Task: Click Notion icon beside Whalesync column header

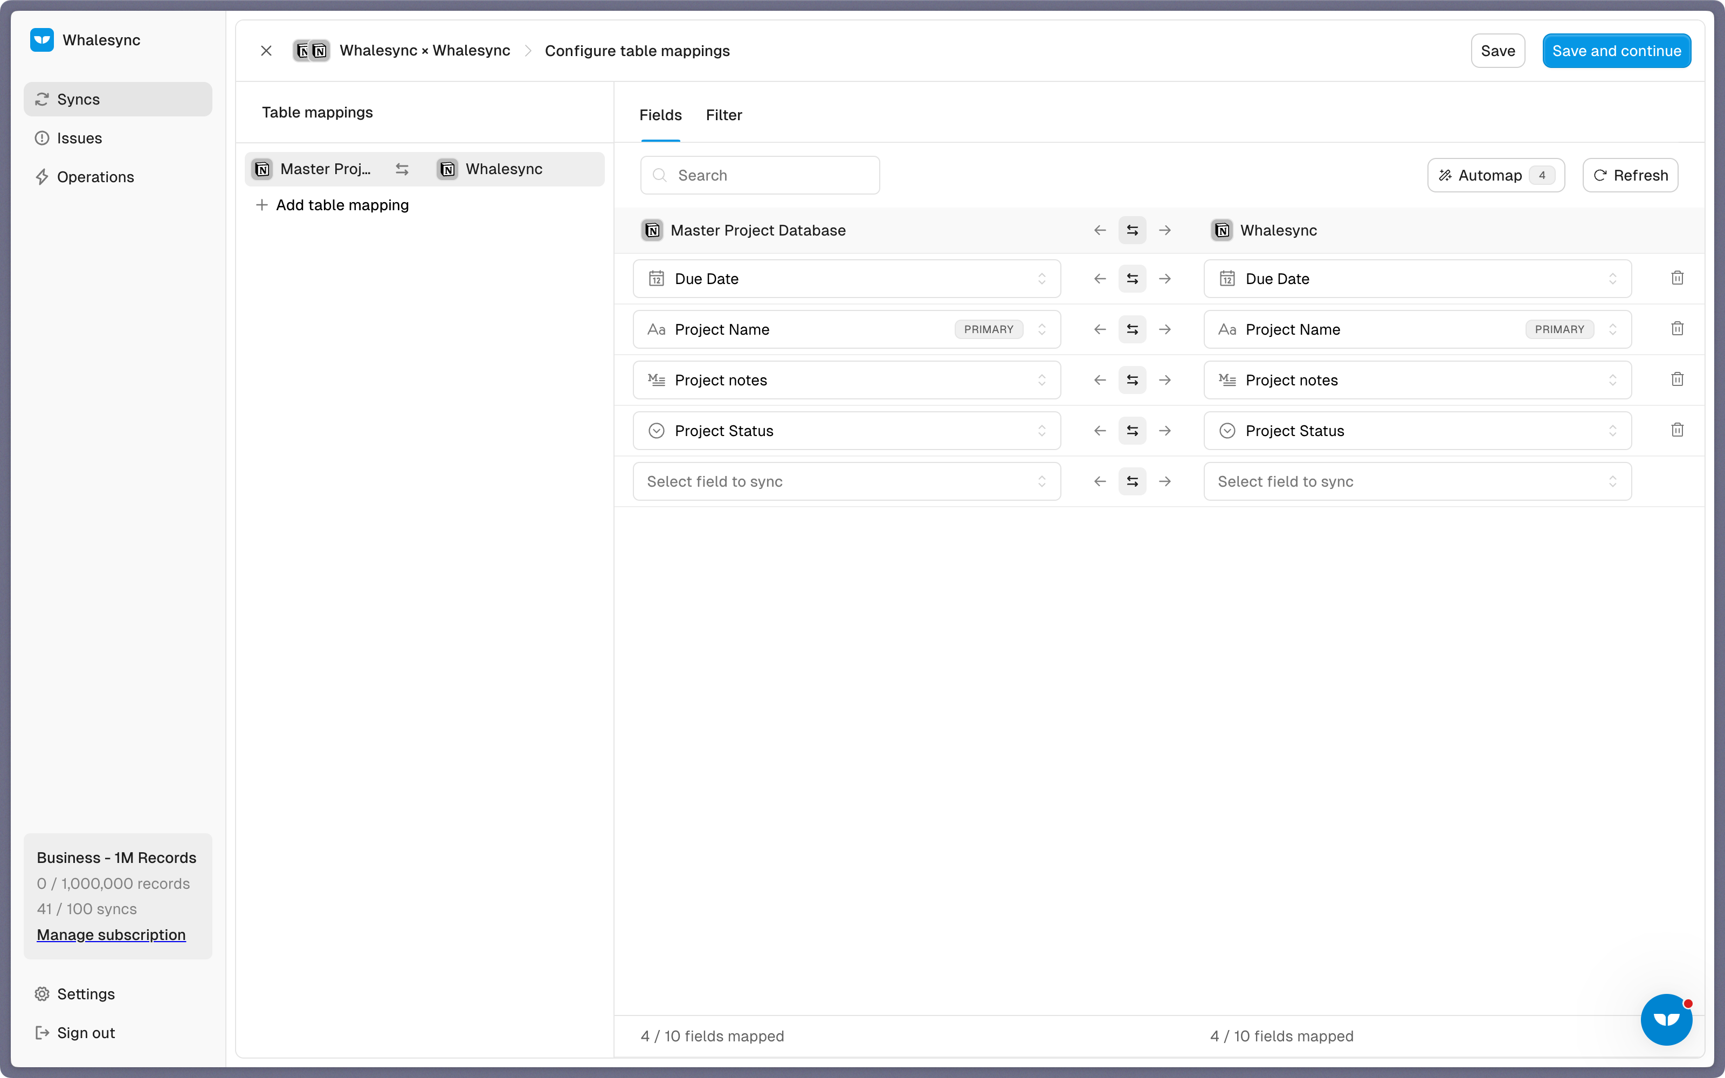Action: coord(1222,230)
